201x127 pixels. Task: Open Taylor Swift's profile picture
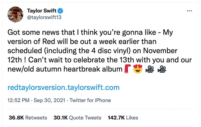pos(15,15)
